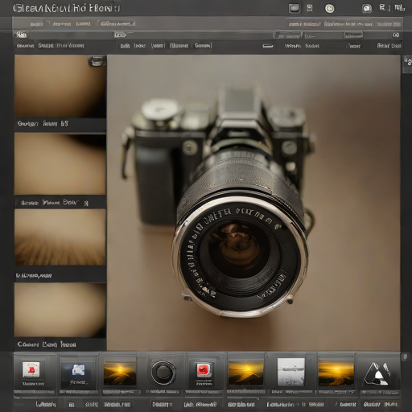Click the round white dial icon in the title bar
This screenshot has height=412, width=412.
tap(330, 9)
